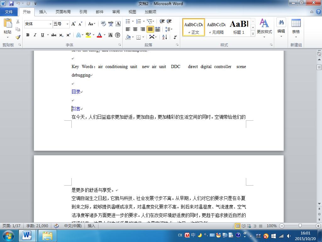Screen dimensions: 322x242
Task: Open the Line Spacing dropdown
Action: 169,29
